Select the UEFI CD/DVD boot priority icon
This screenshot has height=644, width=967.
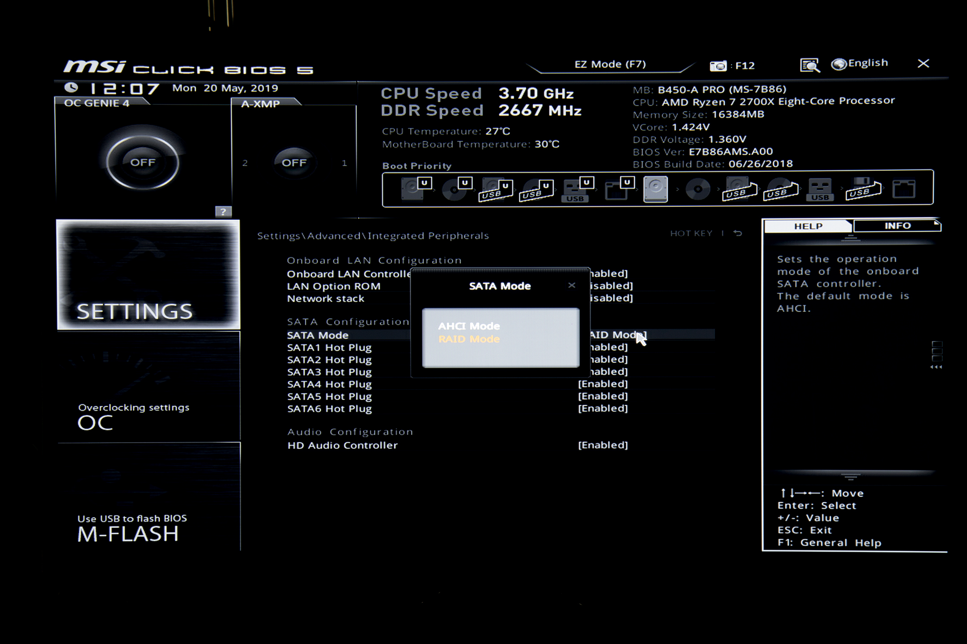click(x=456, y=188)
